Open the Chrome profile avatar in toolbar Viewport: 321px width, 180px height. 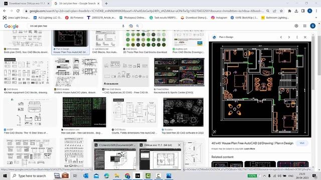pos(310,11)
